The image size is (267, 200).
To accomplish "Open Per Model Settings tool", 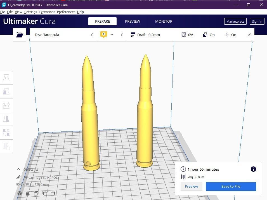I will 6,133.
